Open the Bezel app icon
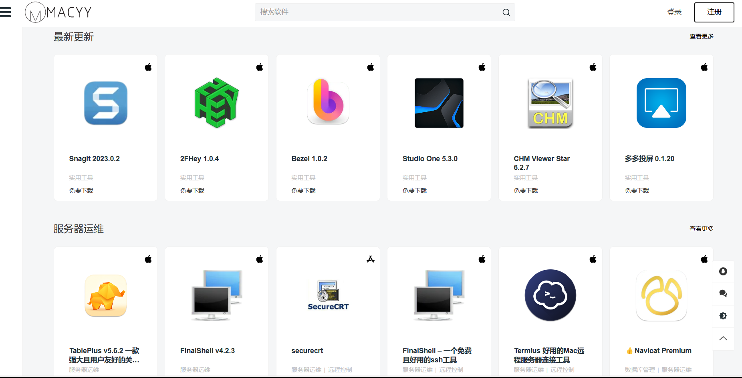Viewport: 742px width, 378px height. coord(328,101)
